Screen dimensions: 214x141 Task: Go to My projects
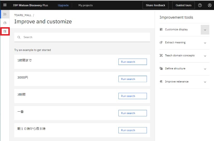[x=86, y=5]
